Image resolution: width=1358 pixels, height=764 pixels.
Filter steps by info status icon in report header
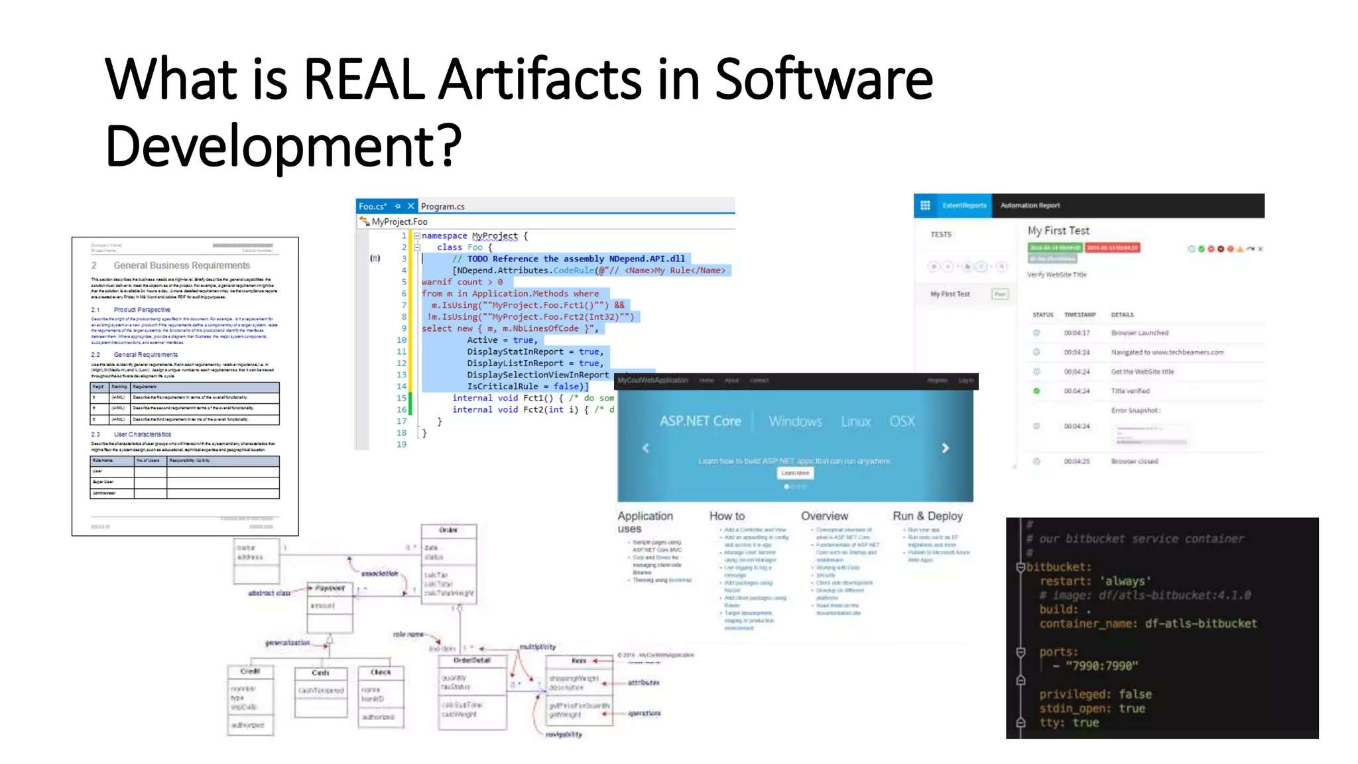[1192, 249]
